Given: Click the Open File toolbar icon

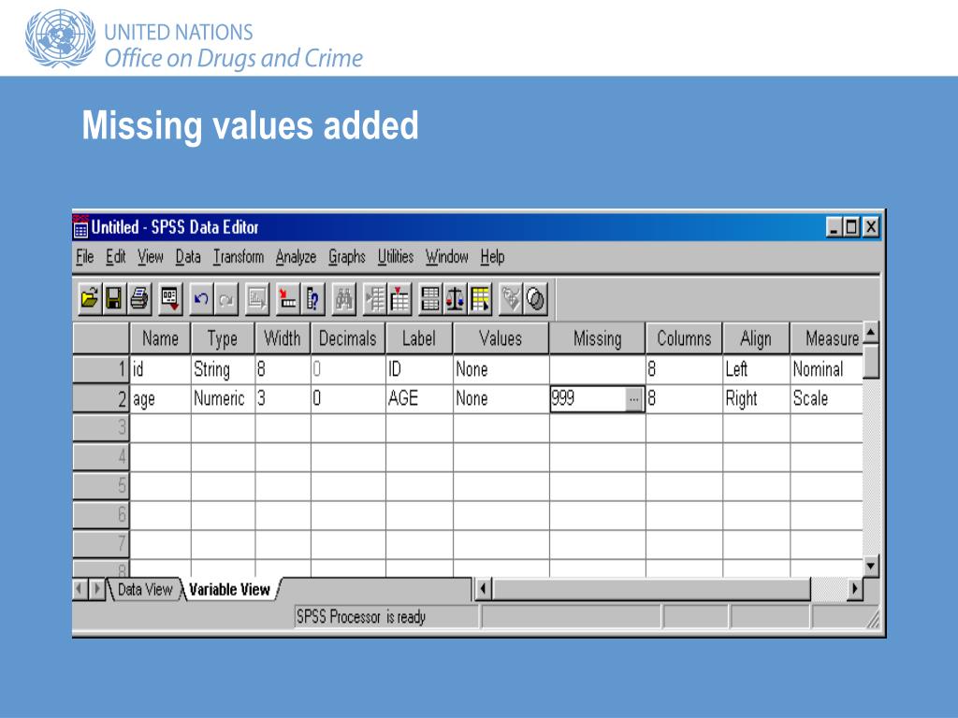Looking at the screenshot, I should click(89, 298).
